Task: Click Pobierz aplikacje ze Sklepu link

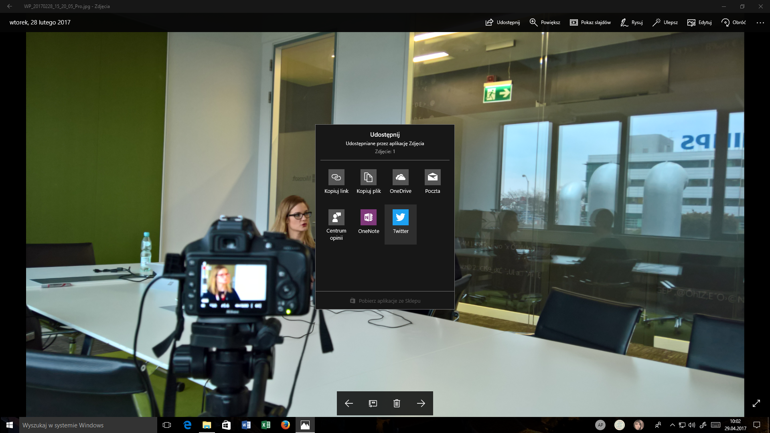Action: pyautogui.click(x=385, y=301)
